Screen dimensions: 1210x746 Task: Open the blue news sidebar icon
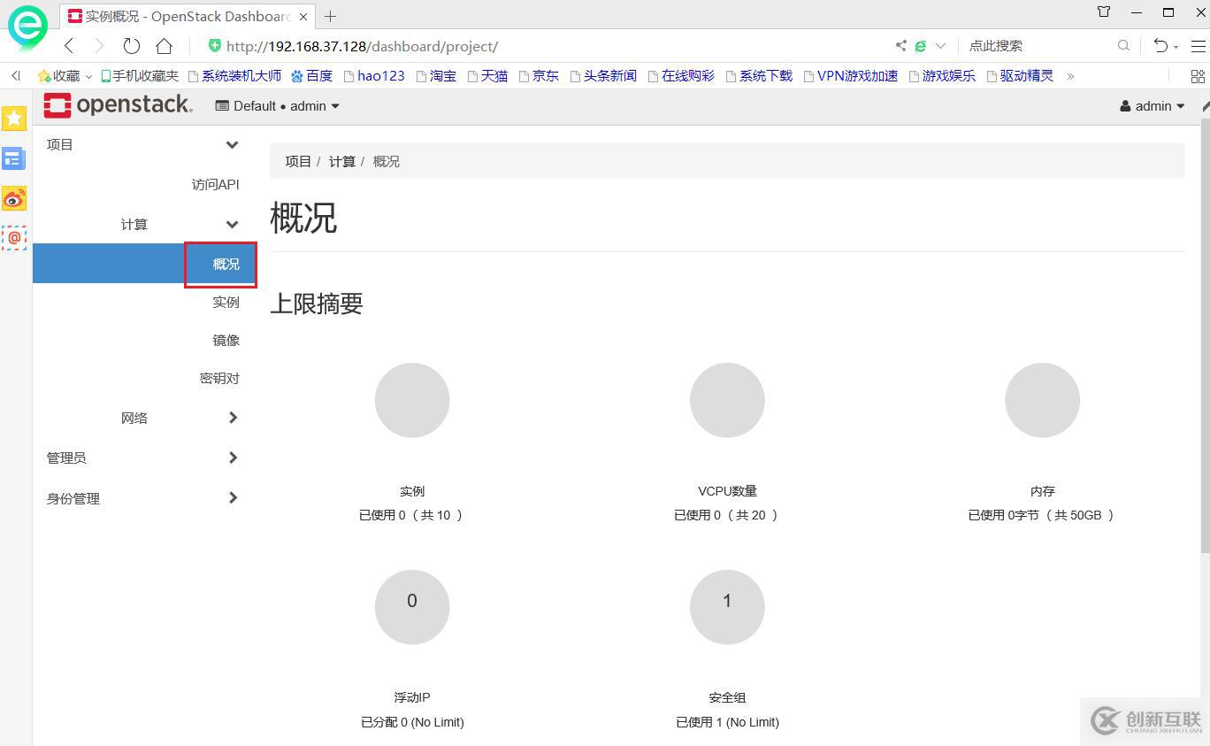click(14, 158)
